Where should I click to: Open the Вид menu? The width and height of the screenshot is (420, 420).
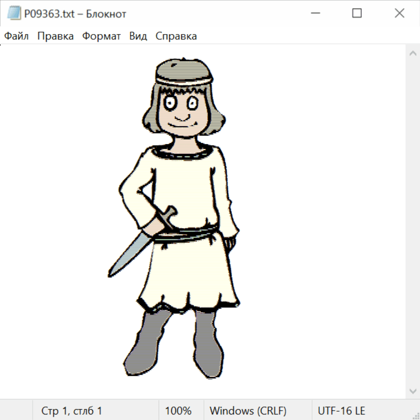coord(138,36)
